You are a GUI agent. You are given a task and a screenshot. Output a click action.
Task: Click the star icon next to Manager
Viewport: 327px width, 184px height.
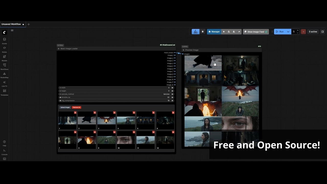click(x=224, y=32)
